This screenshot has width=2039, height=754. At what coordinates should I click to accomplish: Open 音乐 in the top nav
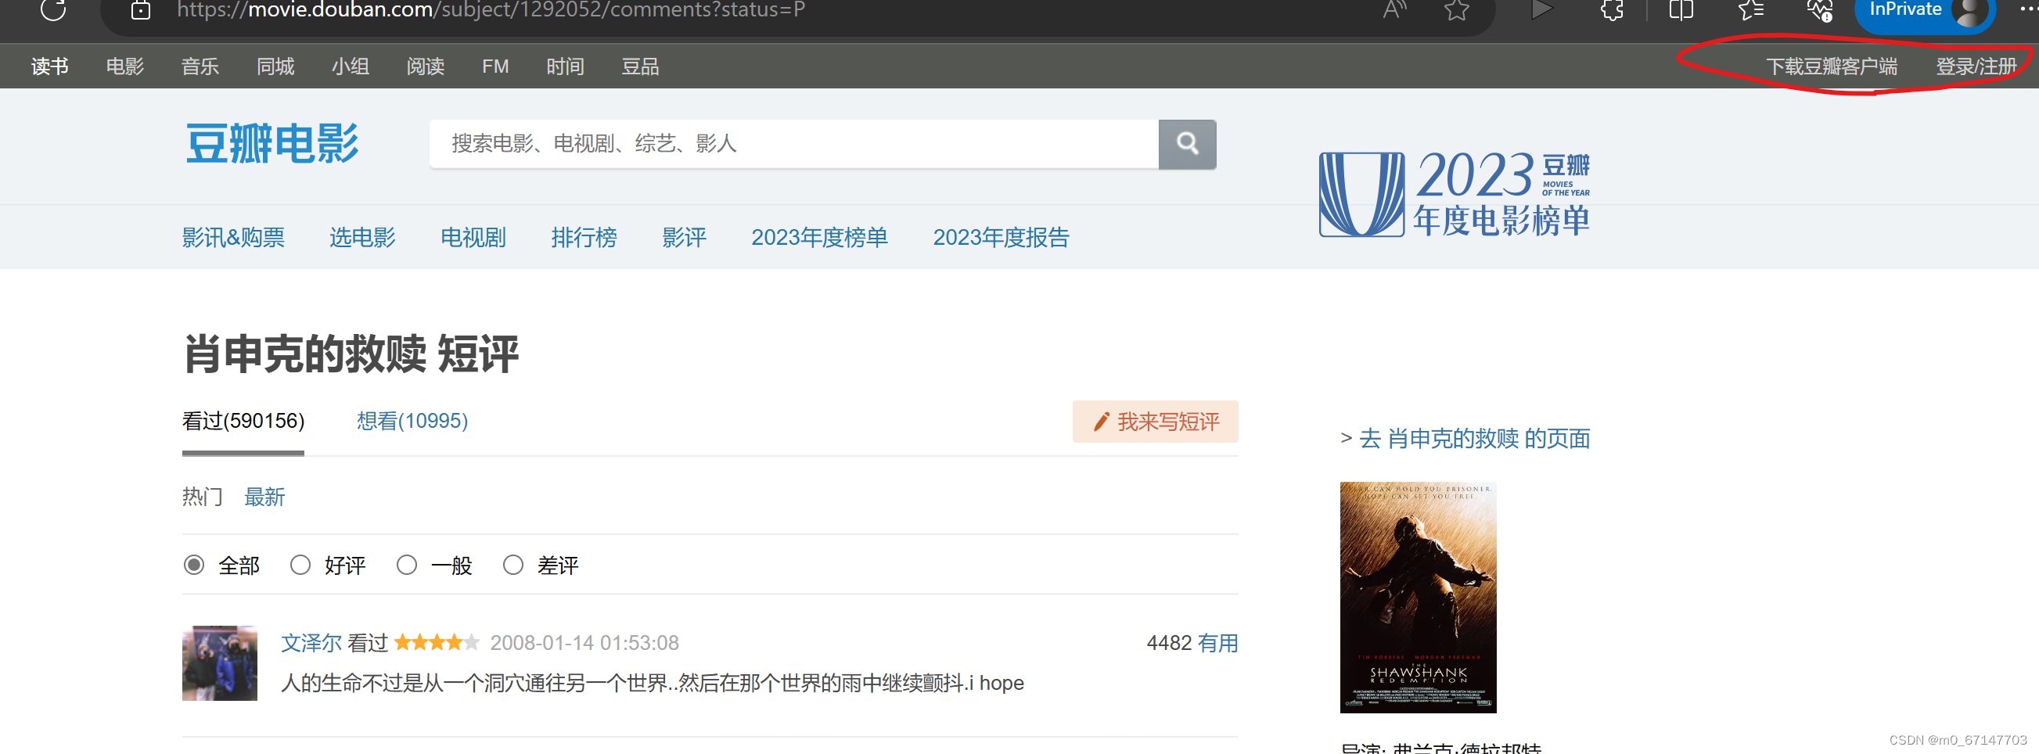200,66
